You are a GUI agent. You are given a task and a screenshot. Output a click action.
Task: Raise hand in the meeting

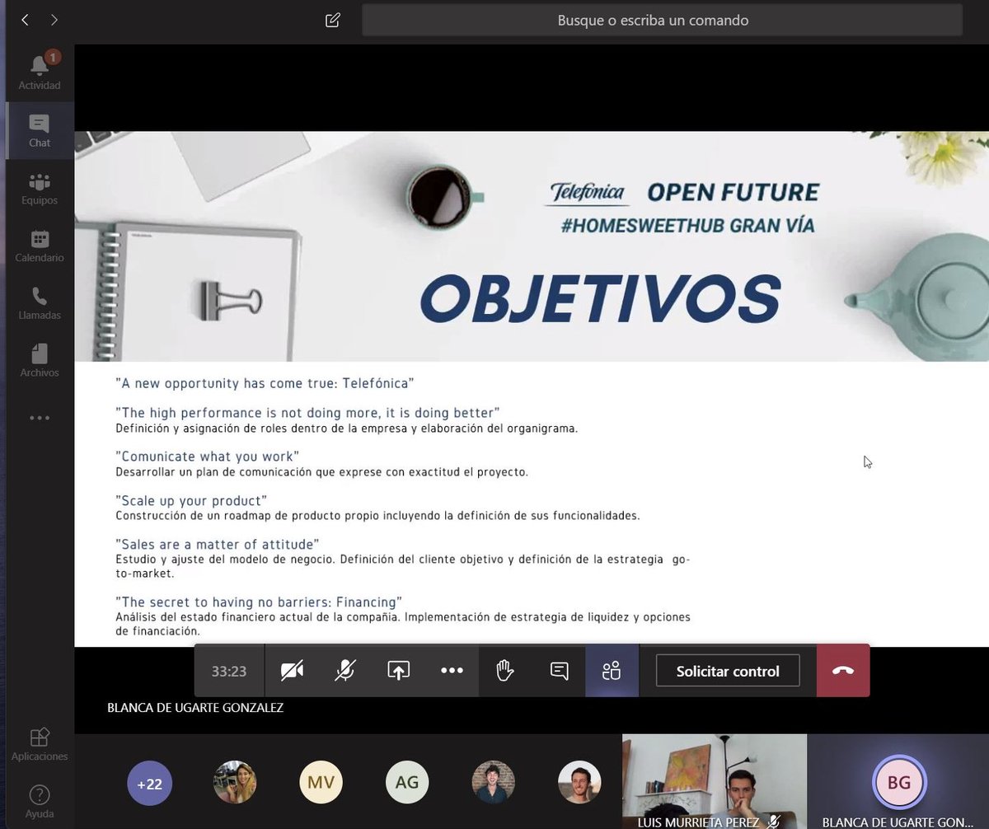pyautogui.click(x=505, y=671)
